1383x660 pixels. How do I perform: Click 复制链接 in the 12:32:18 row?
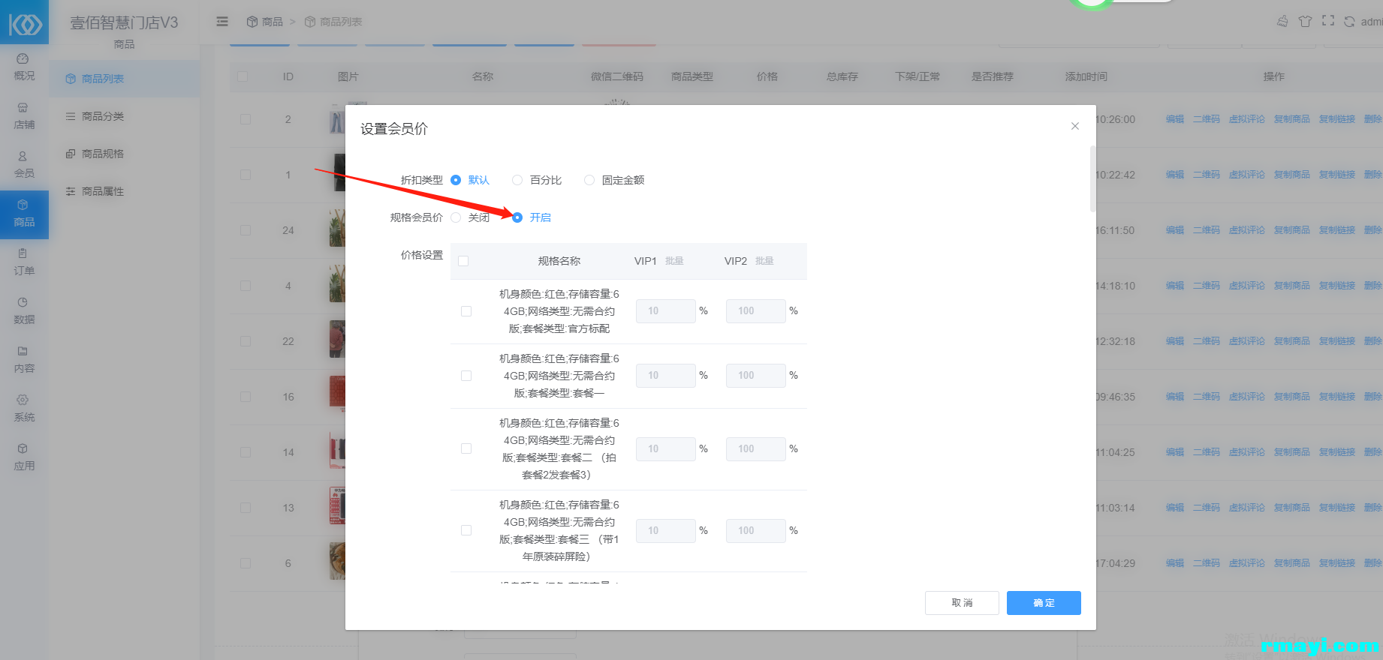[1337, 341]
